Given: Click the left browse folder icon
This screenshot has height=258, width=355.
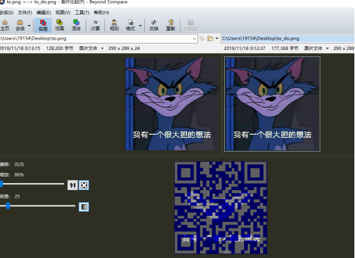Looking at the screenshot, I should coord(210,38).
